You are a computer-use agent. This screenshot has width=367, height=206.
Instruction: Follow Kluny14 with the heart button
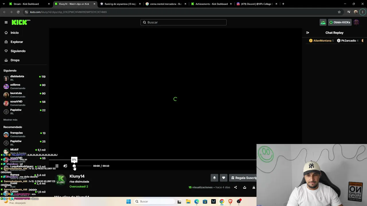[x=224, y=178]
